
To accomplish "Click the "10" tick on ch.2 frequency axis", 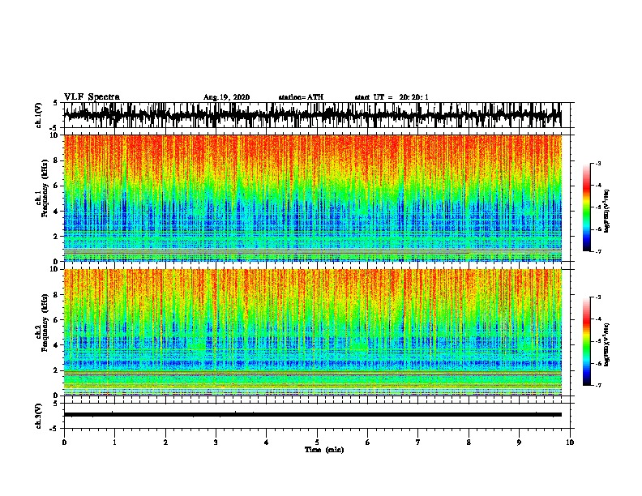I will pos(56,269).
